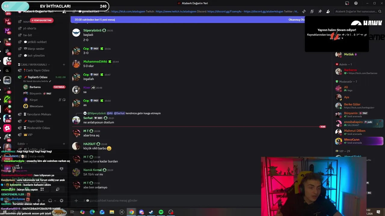Add a channel to Editör category
Image resolution: width=385 pixels, height=216 pixels.
64,144
